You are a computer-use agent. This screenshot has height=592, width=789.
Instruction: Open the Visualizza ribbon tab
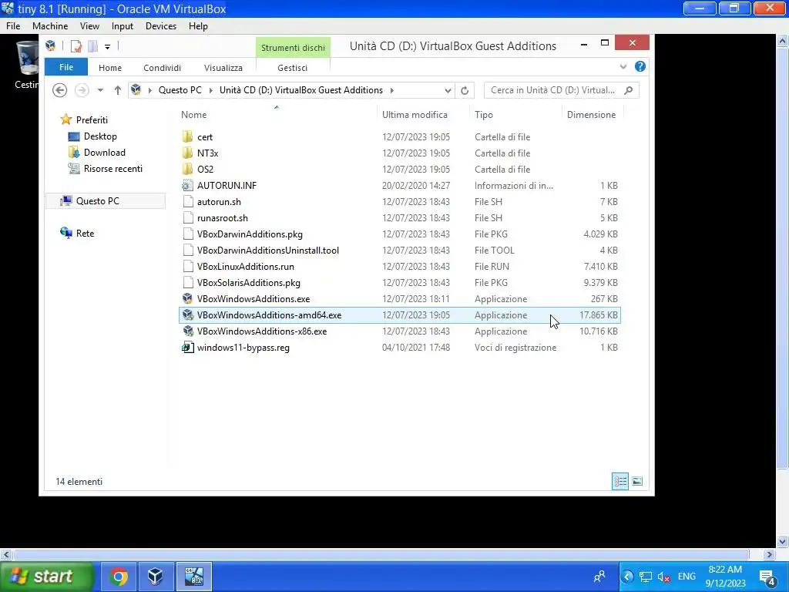coord(223,68)
